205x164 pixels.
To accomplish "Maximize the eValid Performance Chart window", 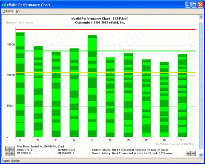I will tap(194, 5).
